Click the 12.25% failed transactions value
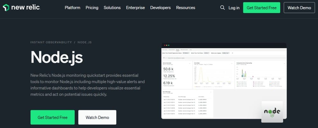This screenshot has width=318, height=128. [x=169, y=76]
